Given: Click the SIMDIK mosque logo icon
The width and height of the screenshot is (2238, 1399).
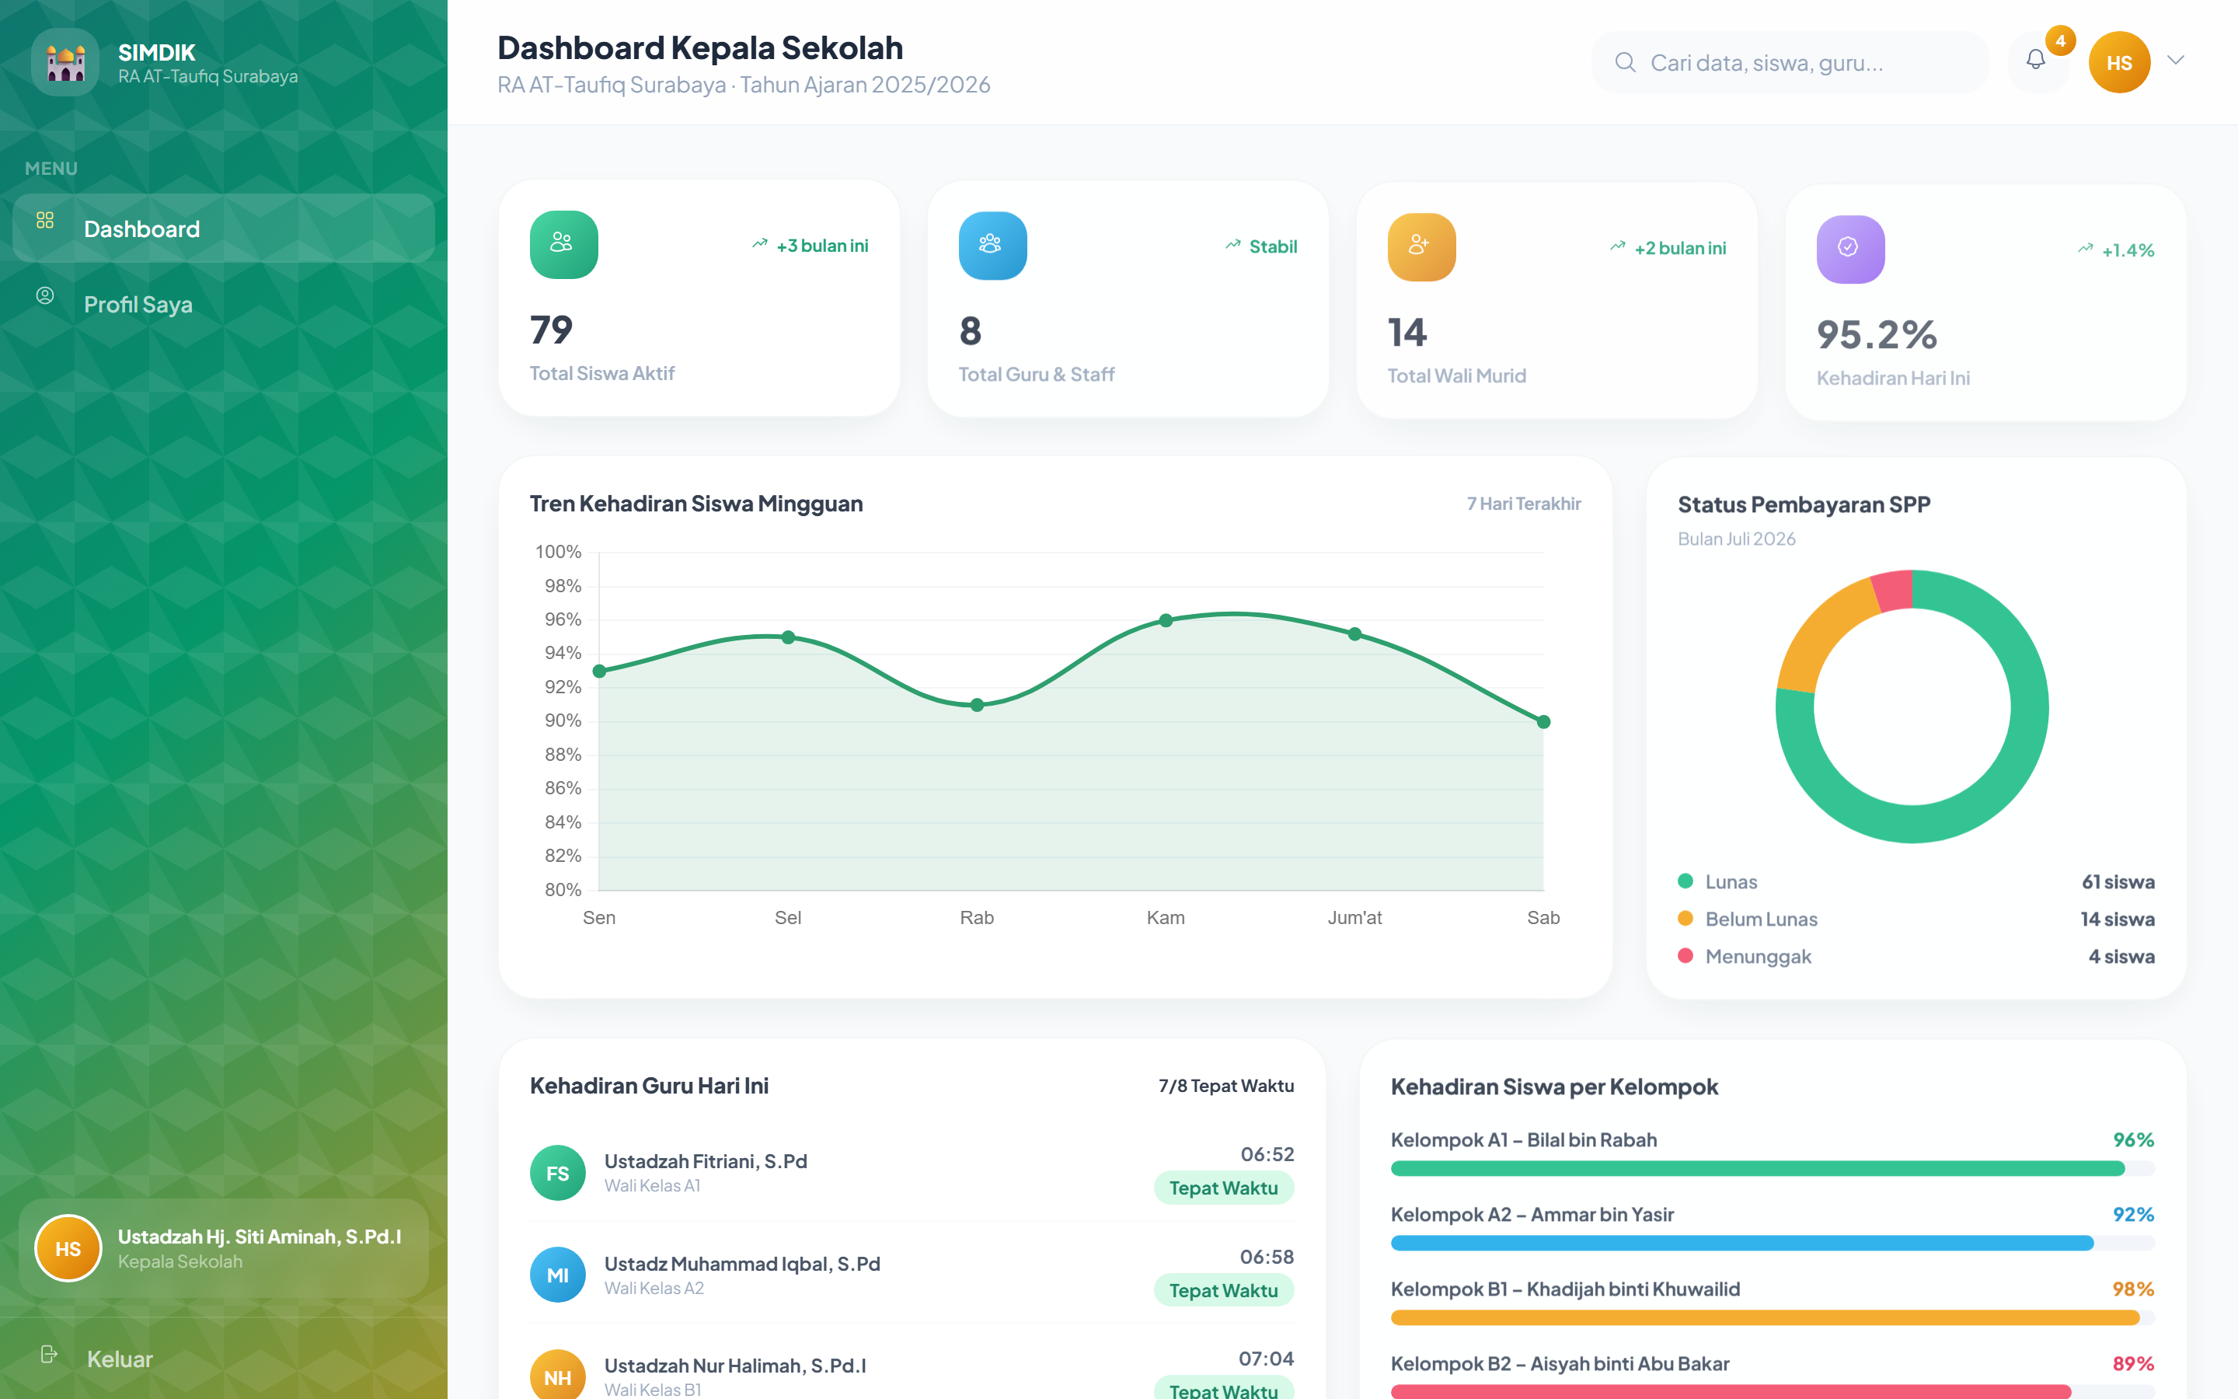Looking at the screenshot, I should coord(65,62).
